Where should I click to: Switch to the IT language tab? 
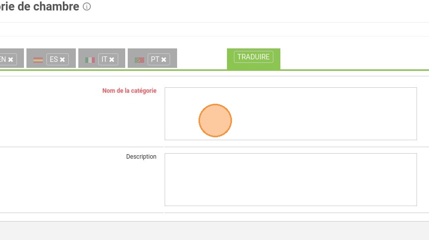tap(102, 58)
